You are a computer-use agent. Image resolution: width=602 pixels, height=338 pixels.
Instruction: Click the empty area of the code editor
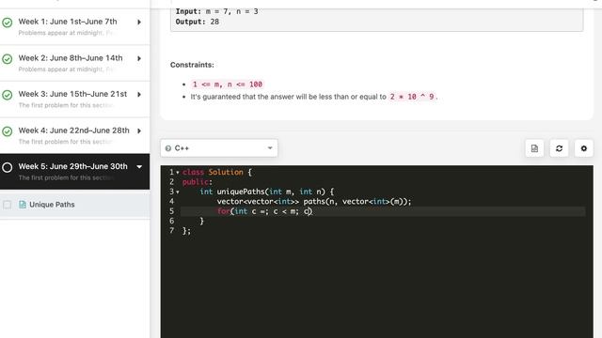pyautogui.click(x=376, y=287)
